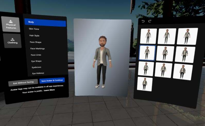Viewport: 205px width, 126px height.
Task: Select the highlighted body thumbnail in second row
Action: 147,53
